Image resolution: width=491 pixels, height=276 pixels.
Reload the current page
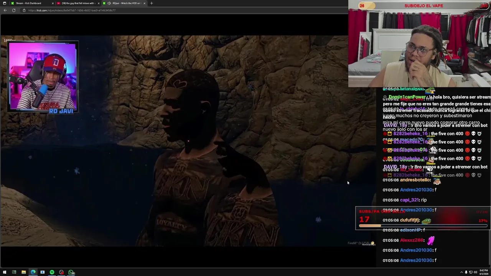click(x=14, y=10)
